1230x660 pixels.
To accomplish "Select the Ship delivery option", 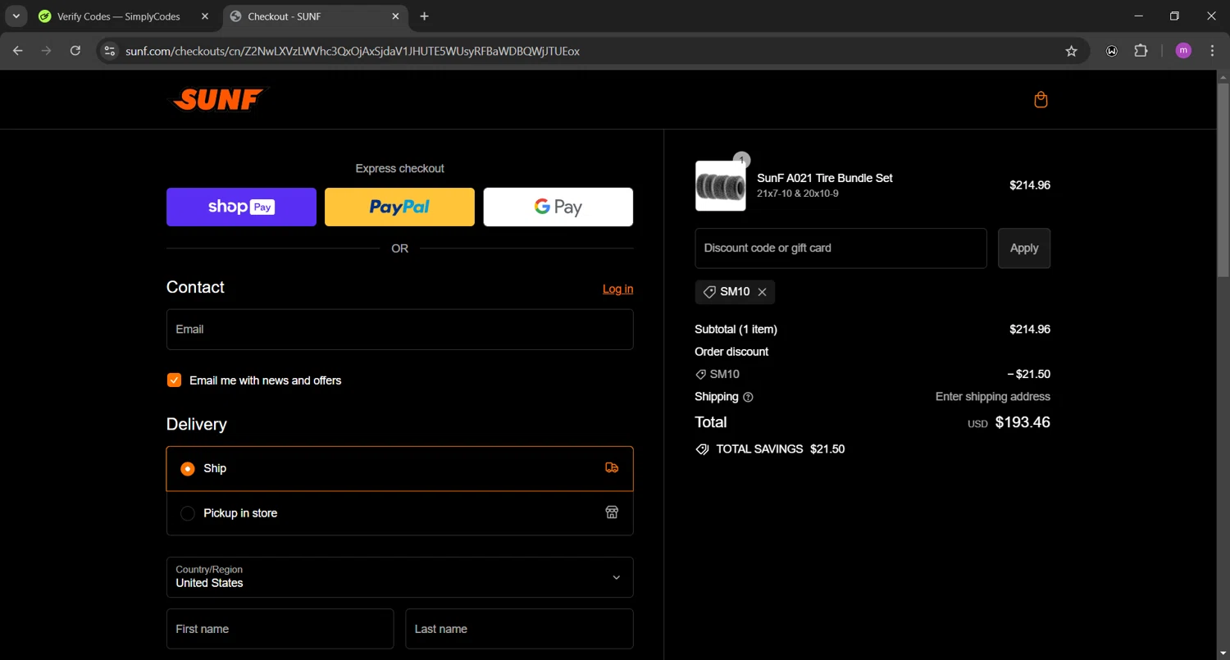I will (400, 469).
